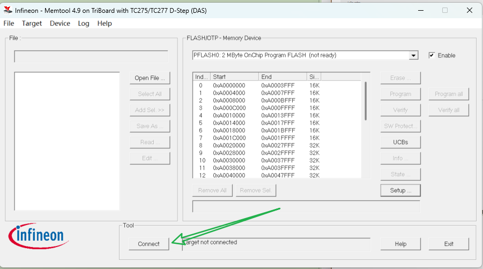Viewport: 483px width, 269px height.
Task: Select sector row starting 0xA0000000
Action: click(277, 85)
